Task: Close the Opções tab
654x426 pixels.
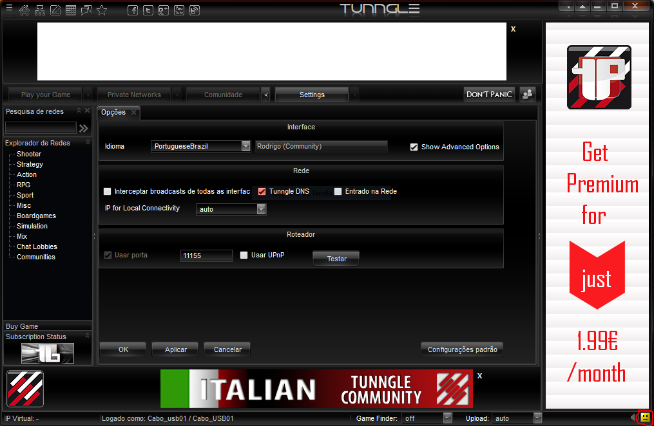Action: click(134, 112)
